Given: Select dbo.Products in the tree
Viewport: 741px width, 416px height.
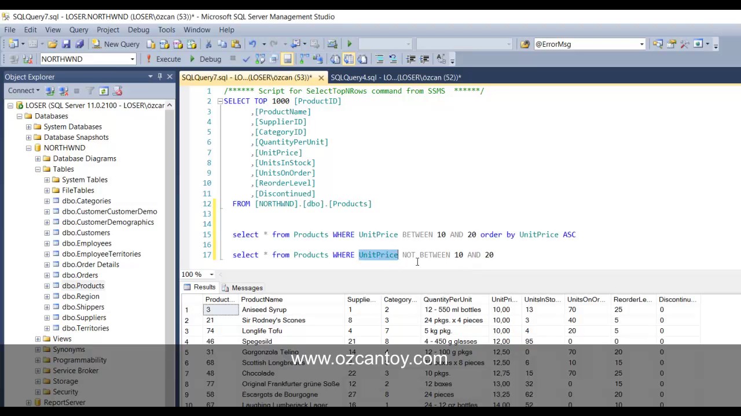Looking at the screenshot, I should coord(83,286).
